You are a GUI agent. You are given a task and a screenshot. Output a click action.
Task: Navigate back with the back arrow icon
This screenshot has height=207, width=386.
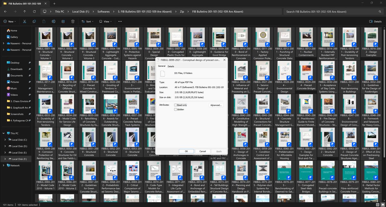[x=5, y=11]
